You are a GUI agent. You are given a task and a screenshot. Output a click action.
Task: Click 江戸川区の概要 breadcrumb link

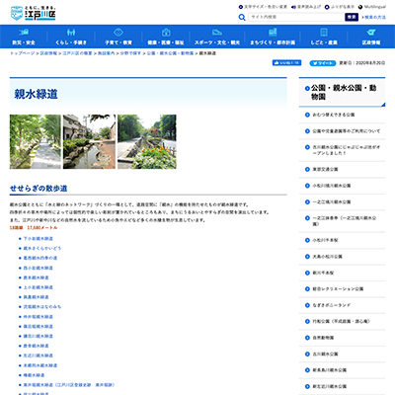tap(77, 53)
